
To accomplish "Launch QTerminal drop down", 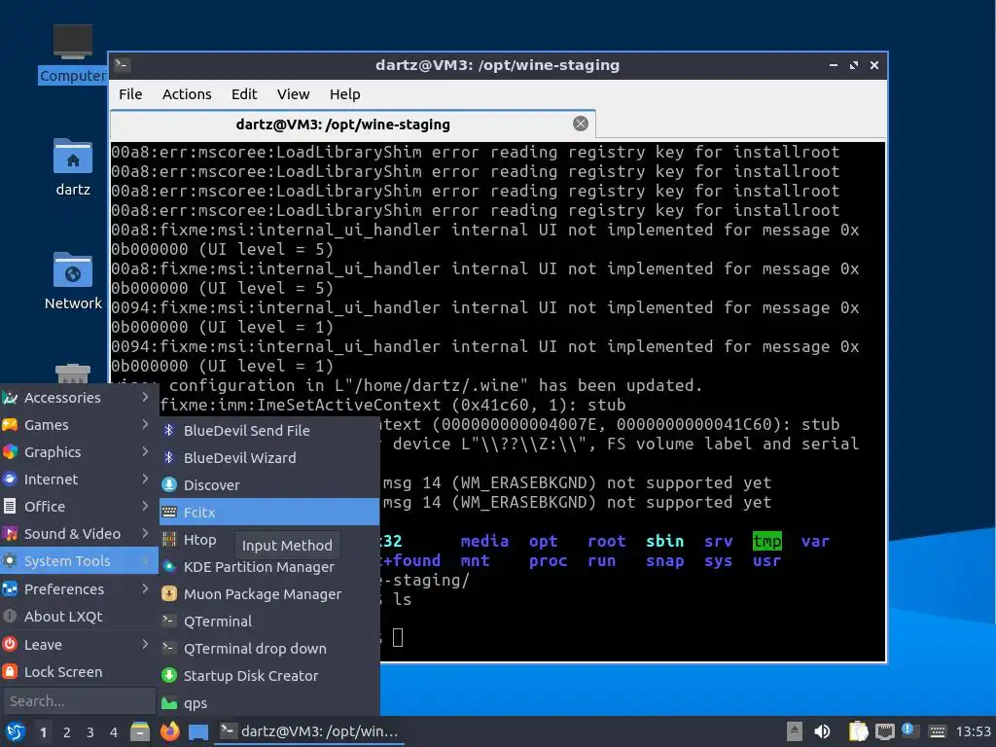I will pos(269,649).
